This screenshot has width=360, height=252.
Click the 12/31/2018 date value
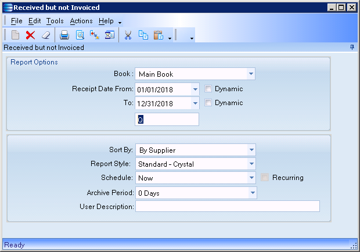(x=155, y=103)
